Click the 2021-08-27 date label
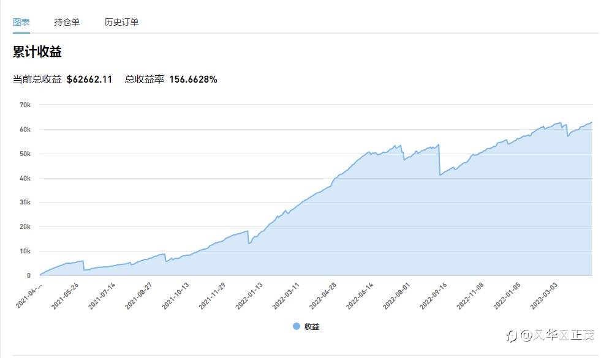Image resolution: width=601 pixels, height=358 pixels. [138, 296]
